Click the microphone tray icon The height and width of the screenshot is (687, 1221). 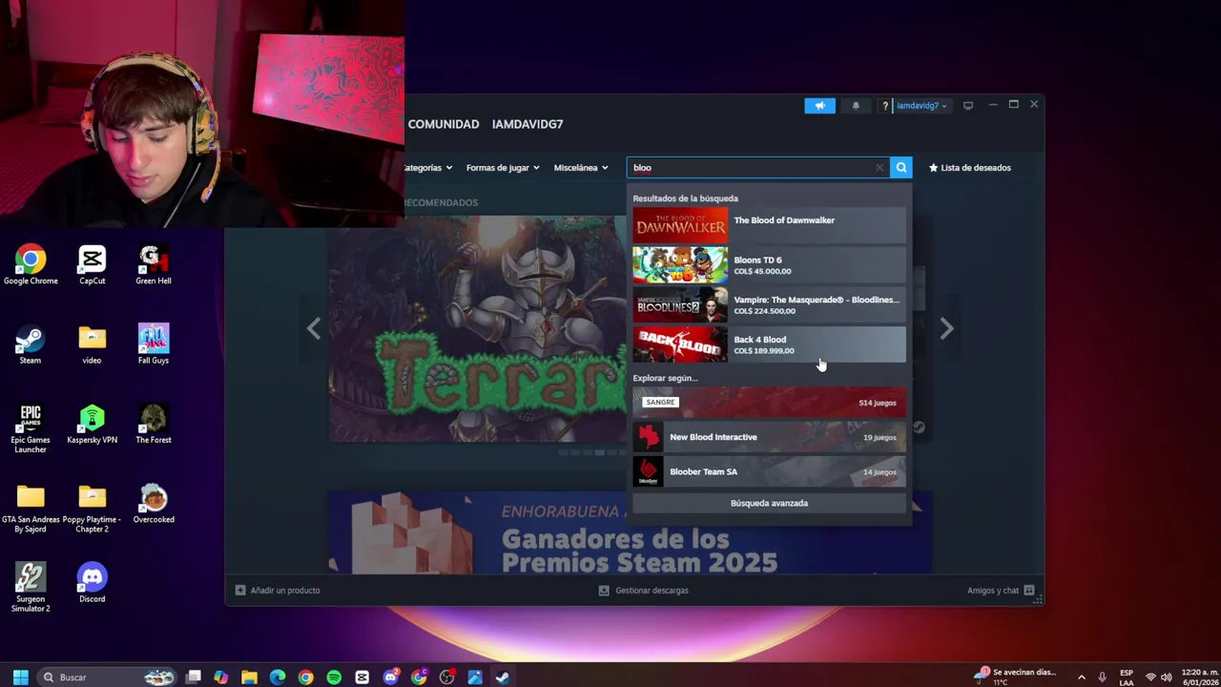pyautogui.click(x=1102, y=677)
